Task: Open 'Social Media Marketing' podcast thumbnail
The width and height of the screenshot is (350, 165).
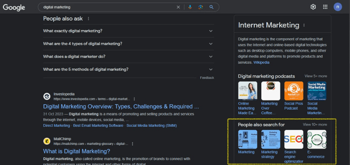Action: pos(317,91)
